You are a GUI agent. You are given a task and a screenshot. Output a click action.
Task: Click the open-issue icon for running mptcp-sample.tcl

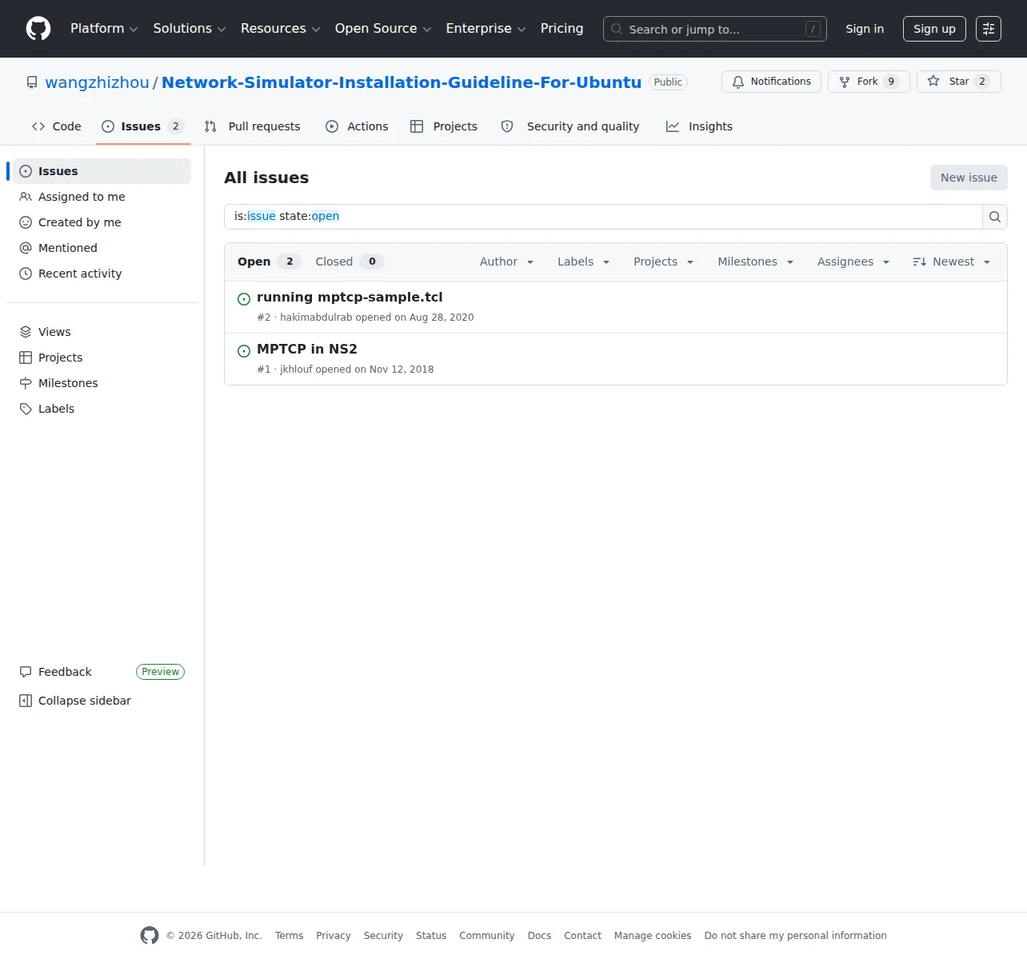point(244,299)
